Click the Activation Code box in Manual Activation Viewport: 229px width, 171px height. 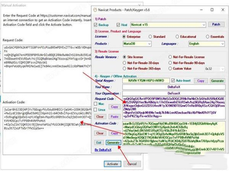tap(47, 131)
